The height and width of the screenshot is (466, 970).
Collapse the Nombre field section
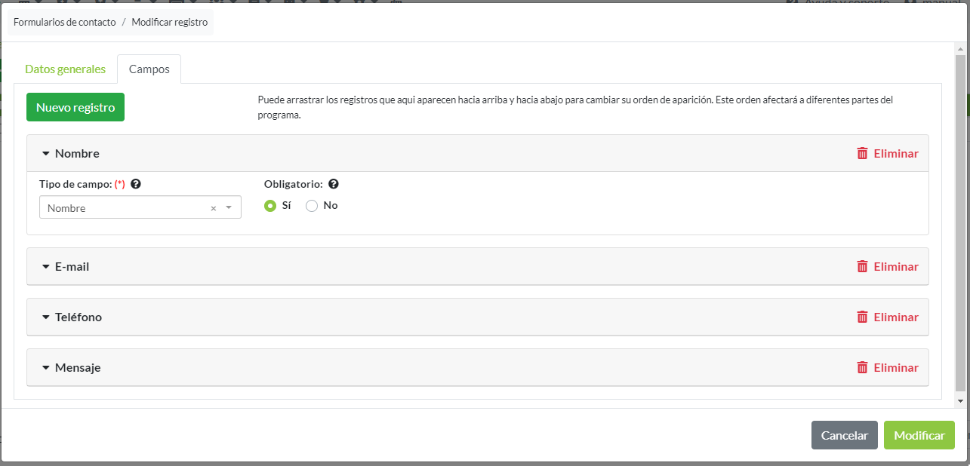click(46, 154)
